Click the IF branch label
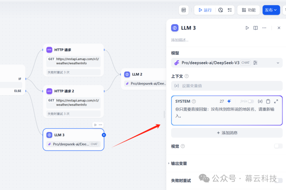 (20, 79)
